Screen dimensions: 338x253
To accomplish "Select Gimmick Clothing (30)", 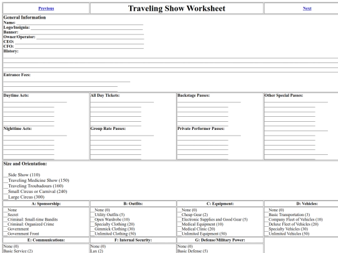I will (x=113, y=229).
